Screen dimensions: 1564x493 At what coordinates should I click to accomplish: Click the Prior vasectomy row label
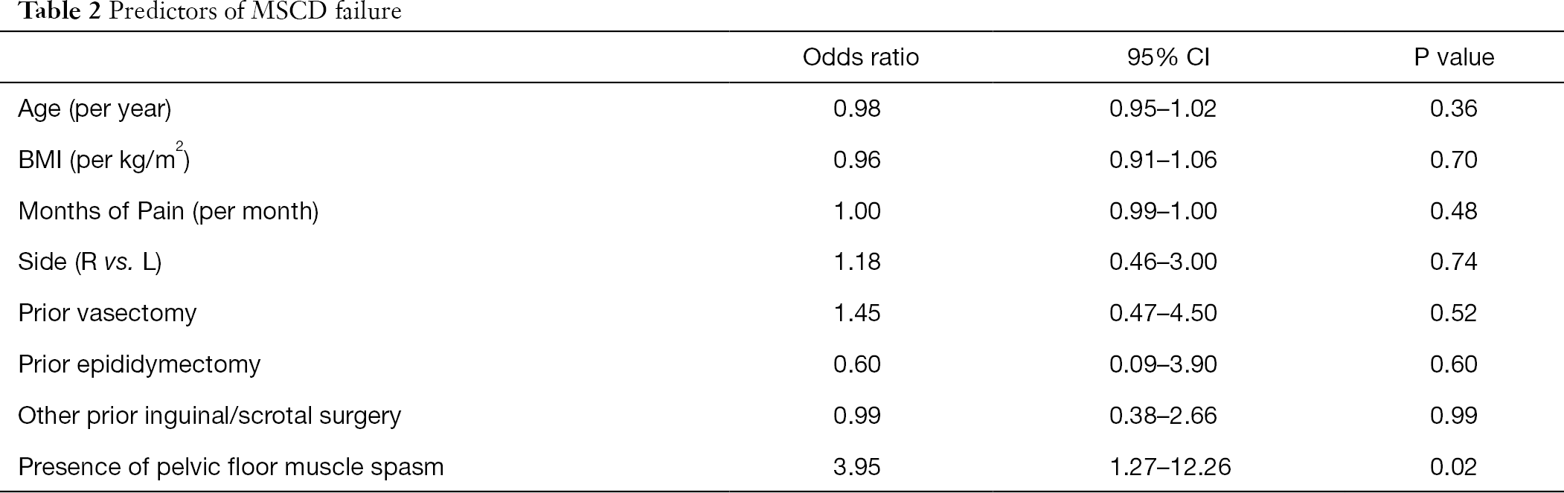tap(107, 313)
